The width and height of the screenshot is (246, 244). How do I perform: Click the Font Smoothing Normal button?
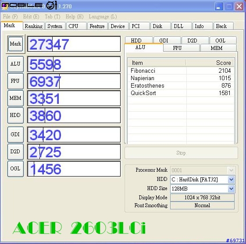pos(203,205)
